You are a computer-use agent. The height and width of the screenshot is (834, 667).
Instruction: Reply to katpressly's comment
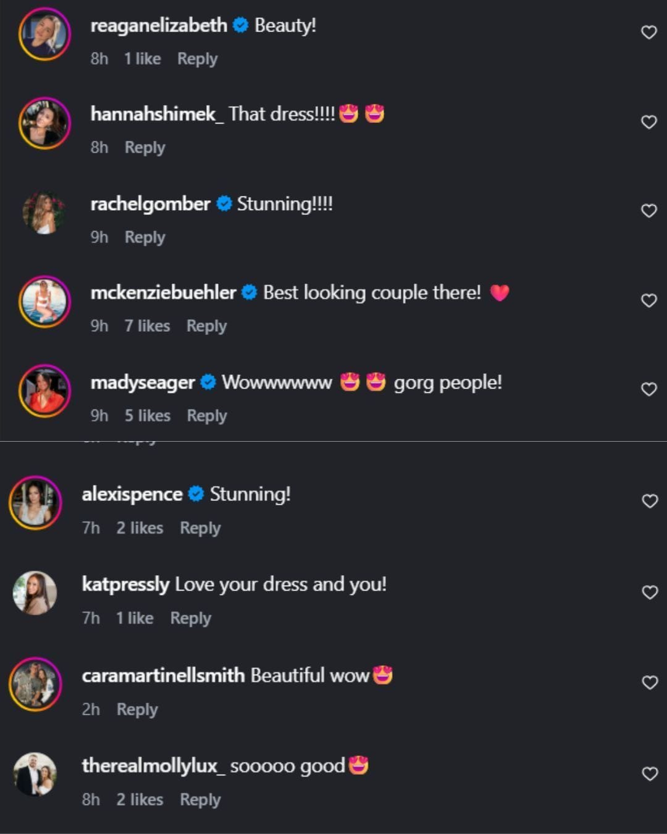coord(191,618)
